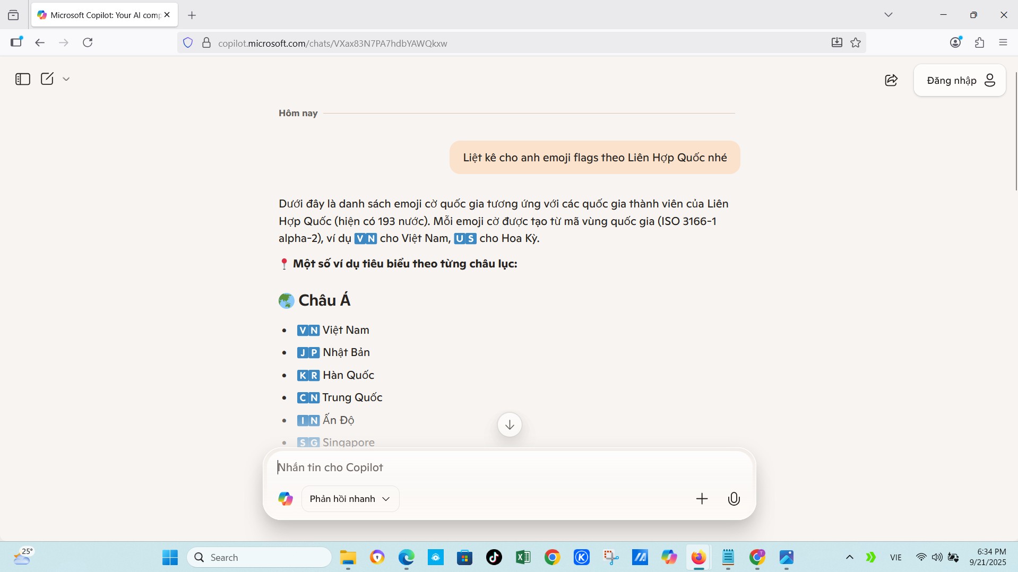Open browser extensions menu
Viewport: 1018px width, 572px height.
(980, 42)
